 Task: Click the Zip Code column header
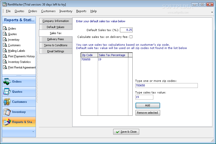89,55
